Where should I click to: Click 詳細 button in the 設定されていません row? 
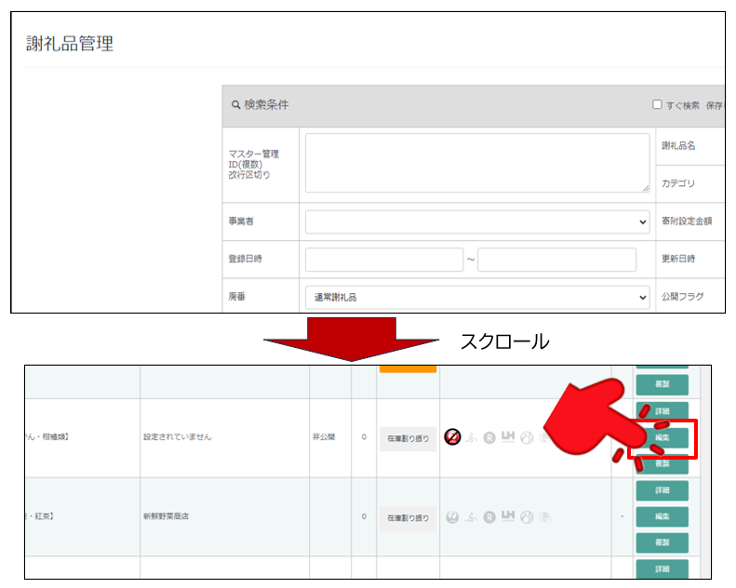pos(662,411)
